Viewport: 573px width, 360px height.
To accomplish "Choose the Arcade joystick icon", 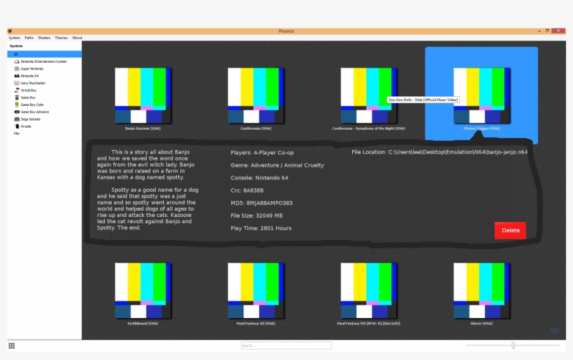I will (x=17, y=126).
